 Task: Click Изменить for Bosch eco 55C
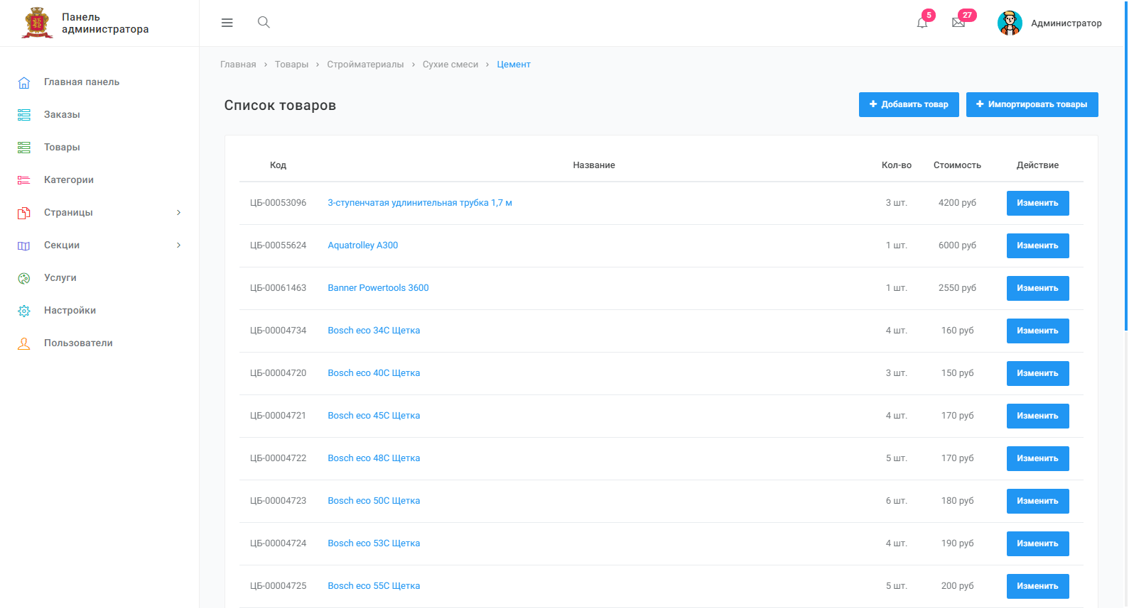[x=1037, y=586]
